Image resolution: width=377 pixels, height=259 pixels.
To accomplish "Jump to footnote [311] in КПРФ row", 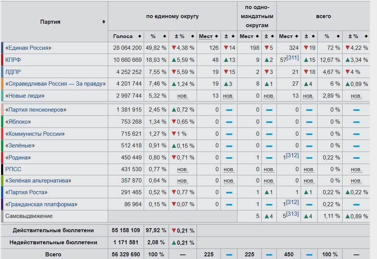I will click(292, 58).
